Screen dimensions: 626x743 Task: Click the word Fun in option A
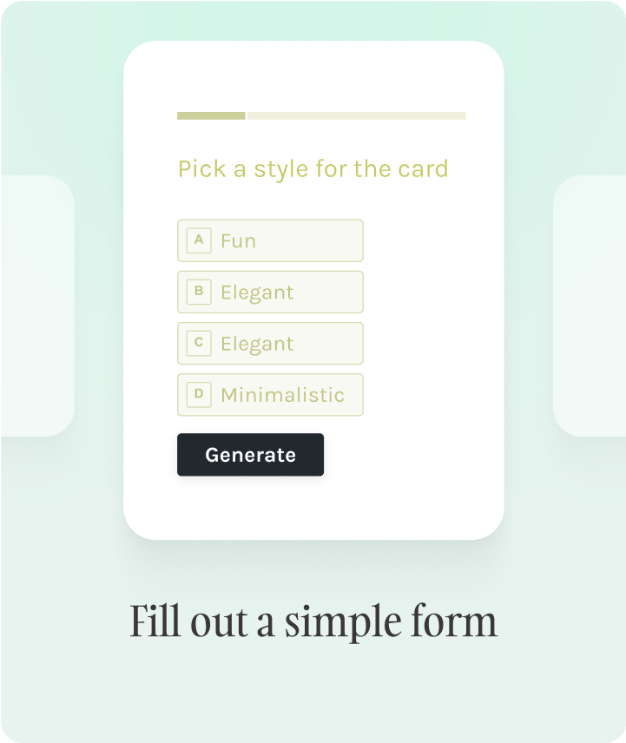click(x=239, y=240)
